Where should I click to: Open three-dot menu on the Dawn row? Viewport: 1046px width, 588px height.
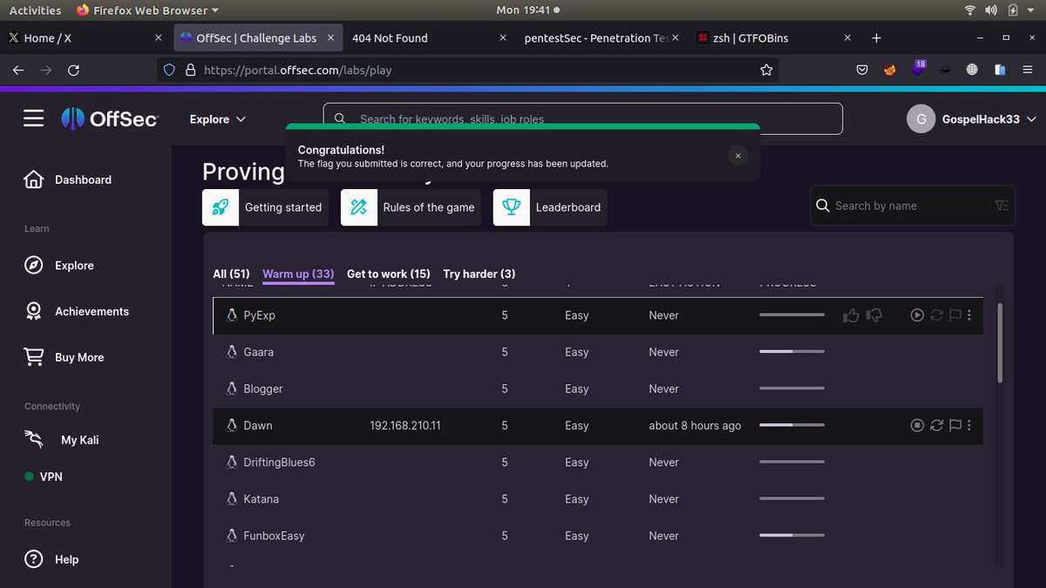point(969,425)
